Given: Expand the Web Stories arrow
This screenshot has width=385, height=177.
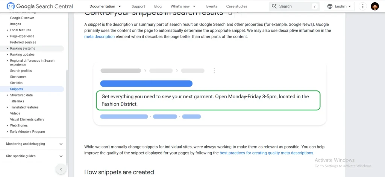Looking at the screenshot, I should coord(7,126).
